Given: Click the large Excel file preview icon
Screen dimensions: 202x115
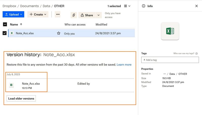Looking at the screenshot, I should coord(170,31).
